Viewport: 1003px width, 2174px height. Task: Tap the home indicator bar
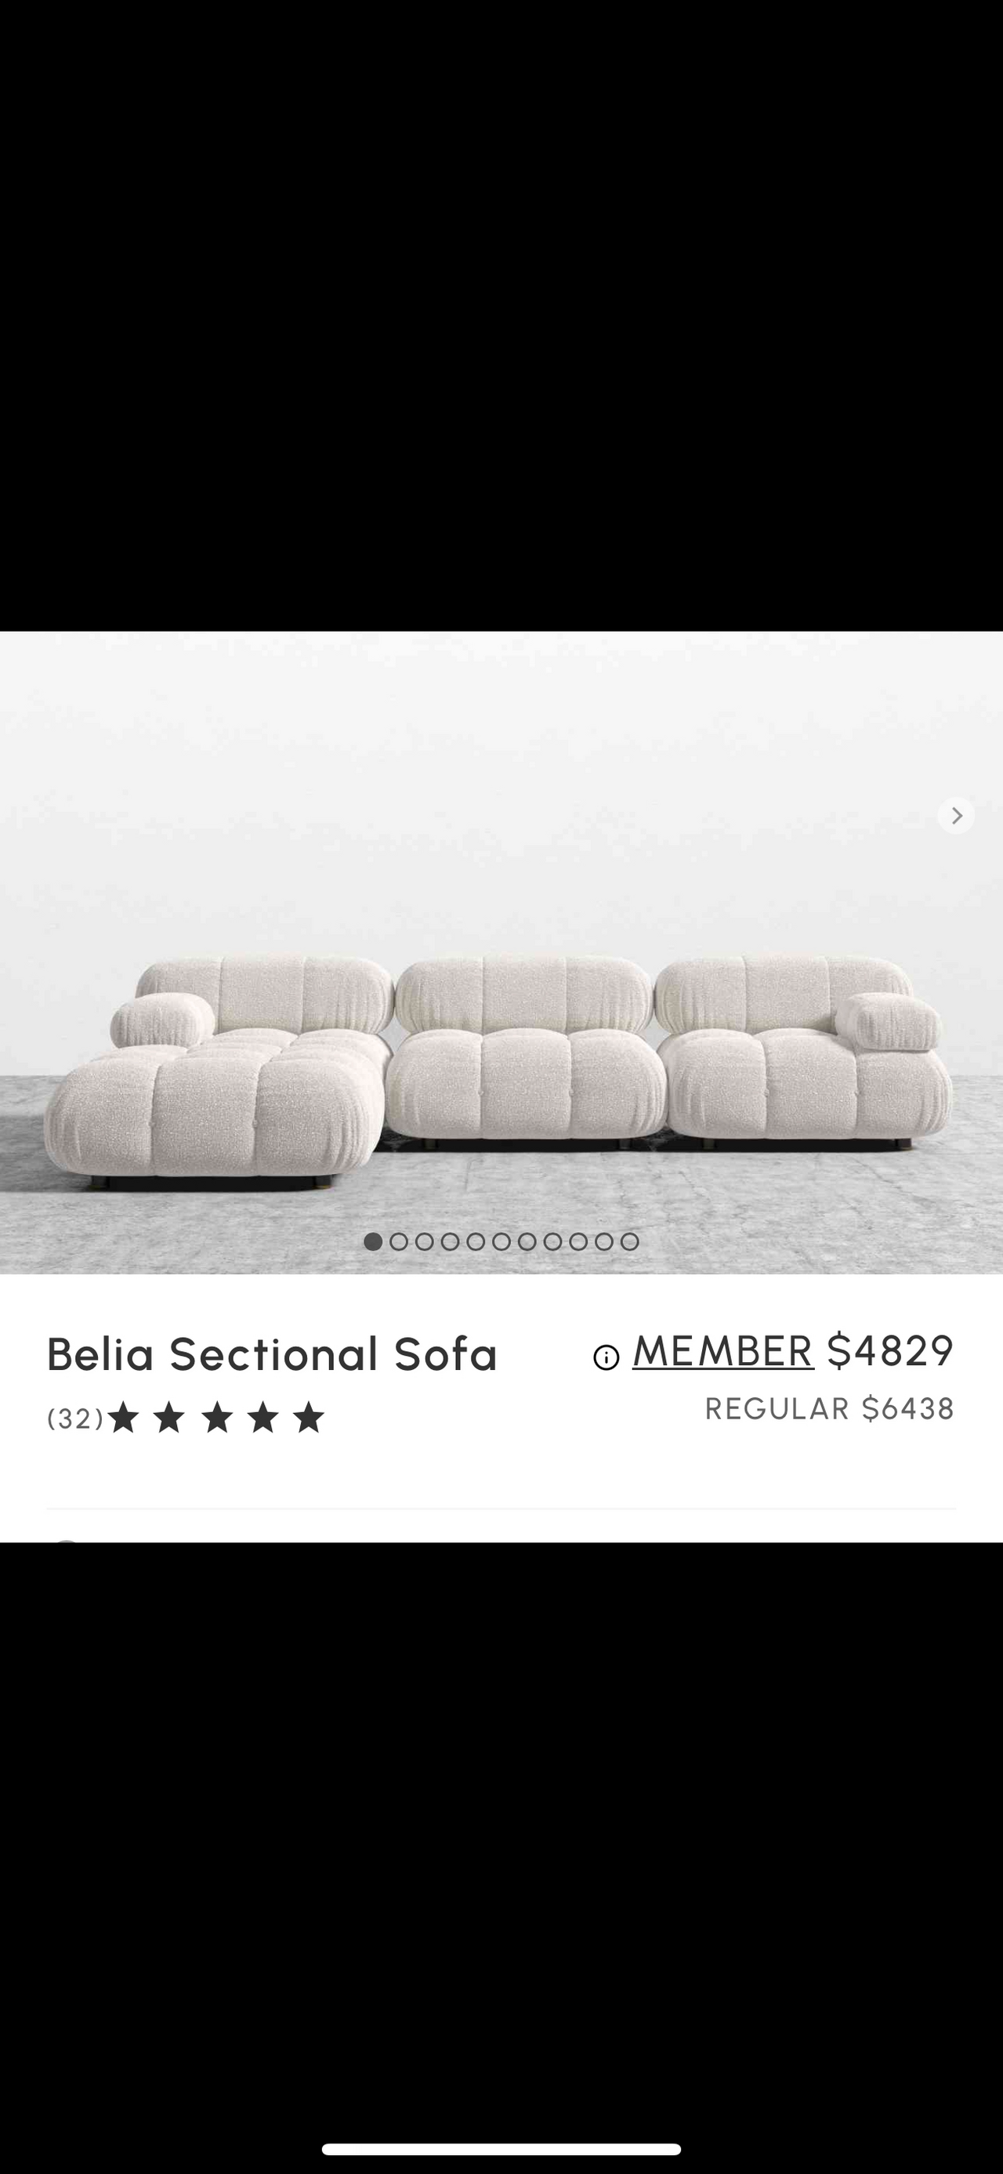click(x=501, y=2148)
